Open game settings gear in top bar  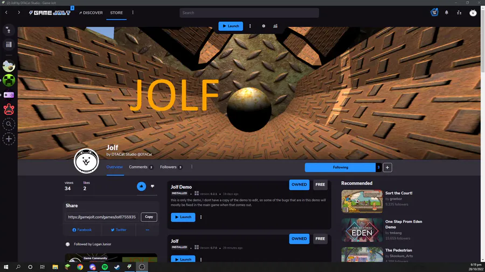point(264,26)
